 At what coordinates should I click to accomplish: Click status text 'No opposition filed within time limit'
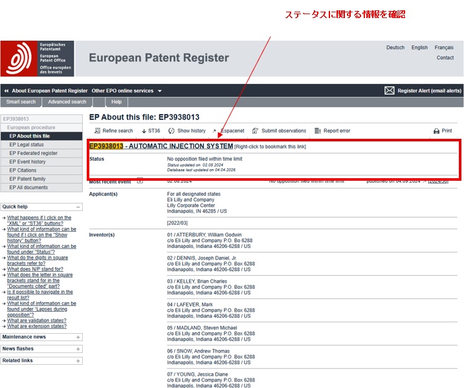[x=204, y=159]
